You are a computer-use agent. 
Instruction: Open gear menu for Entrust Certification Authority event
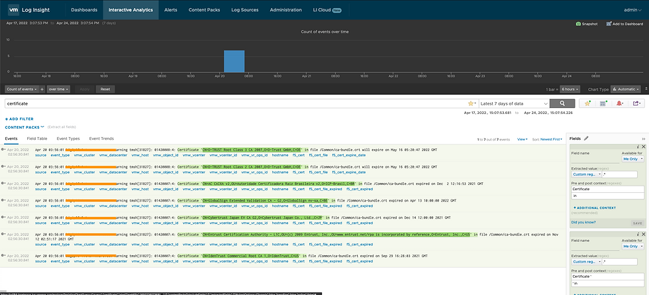[x=3, y=234]
